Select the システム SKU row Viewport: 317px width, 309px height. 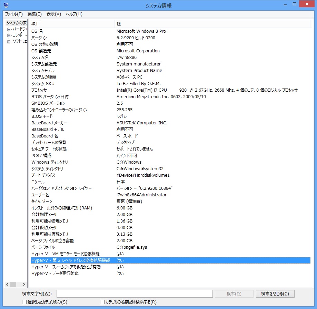click(170, 84)
